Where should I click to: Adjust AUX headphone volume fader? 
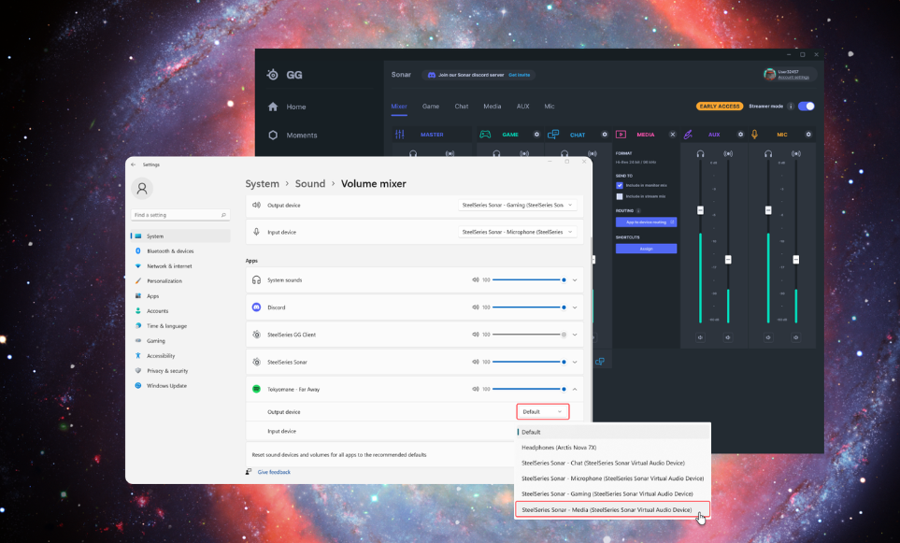tap(700, 210)
